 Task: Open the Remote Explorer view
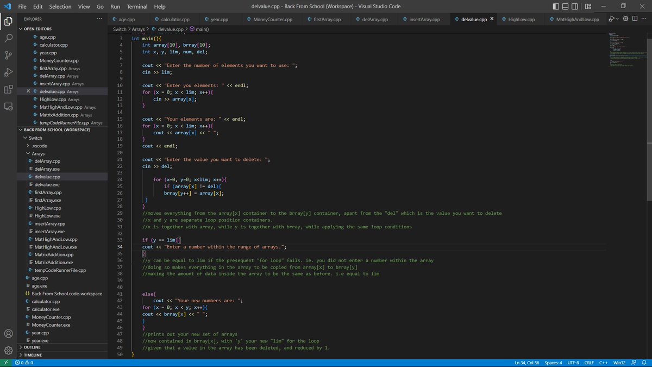point(8,107)
